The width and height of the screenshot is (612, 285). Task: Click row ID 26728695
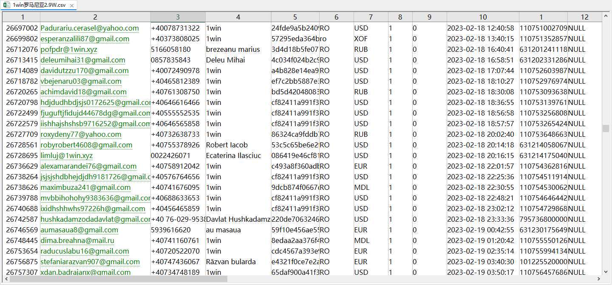tap(22, 155)
